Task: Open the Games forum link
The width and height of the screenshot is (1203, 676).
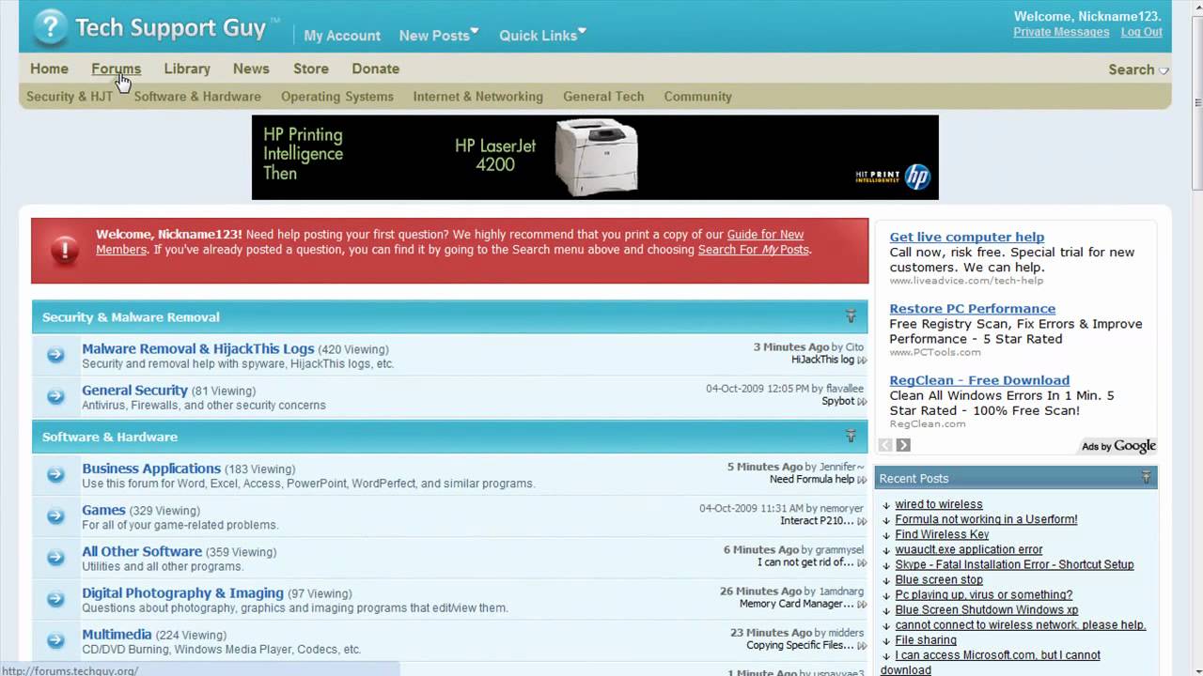Action: (x=103, y=510)
